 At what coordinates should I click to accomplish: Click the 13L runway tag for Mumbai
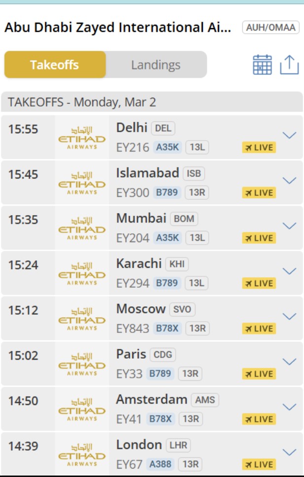tap(197, 238)
